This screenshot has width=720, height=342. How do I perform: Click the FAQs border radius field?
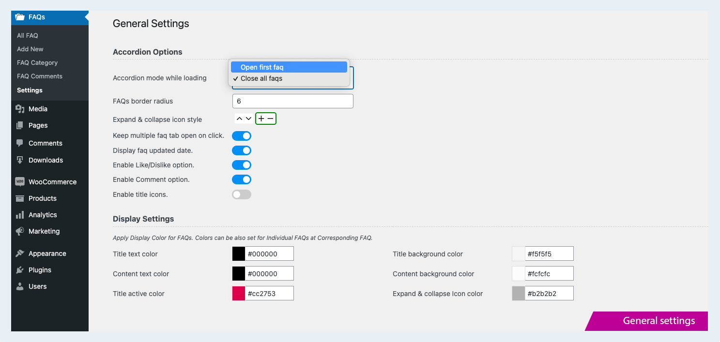[x=292, y=101]
